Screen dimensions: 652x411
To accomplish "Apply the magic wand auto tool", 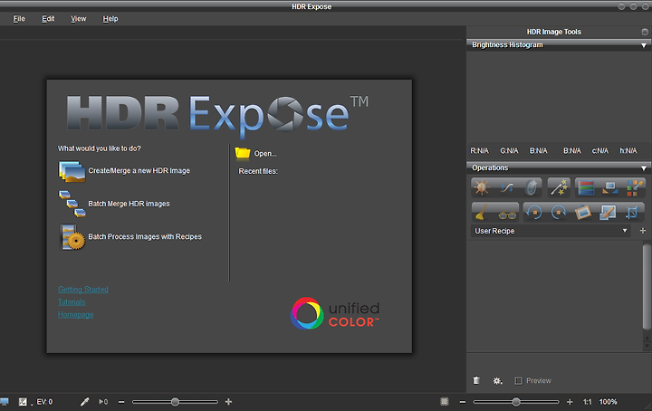I will (x=559, y=187).
